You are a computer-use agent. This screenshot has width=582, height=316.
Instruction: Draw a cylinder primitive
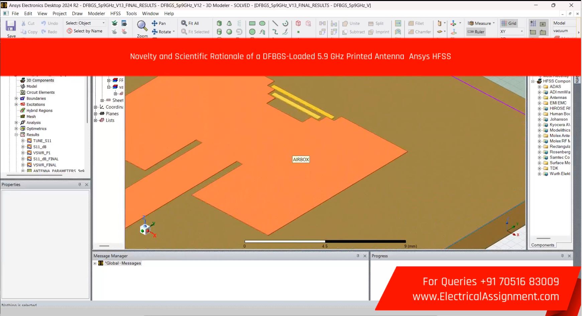pos(219,32)
